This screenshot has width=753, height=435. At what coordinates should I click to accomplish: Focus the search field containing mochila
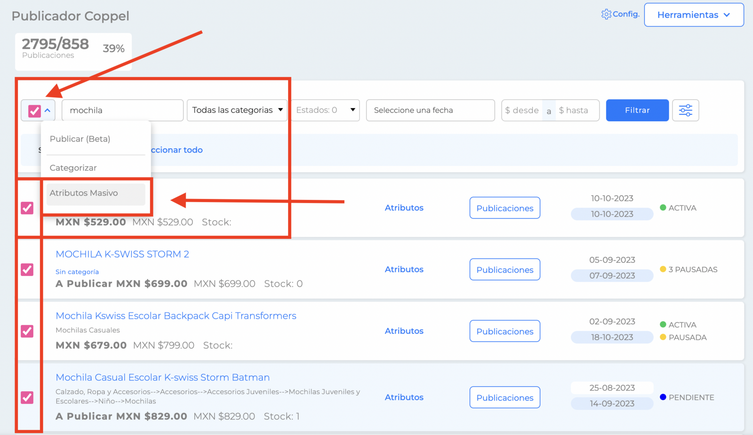[122, 110]
